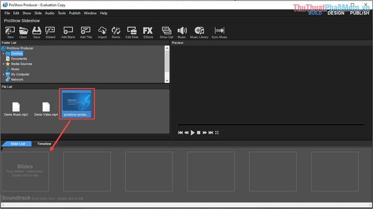Save the show using Save icon
Image resolution: width=373 pixels, height=209 pixels.
click(x=36, y=33)
